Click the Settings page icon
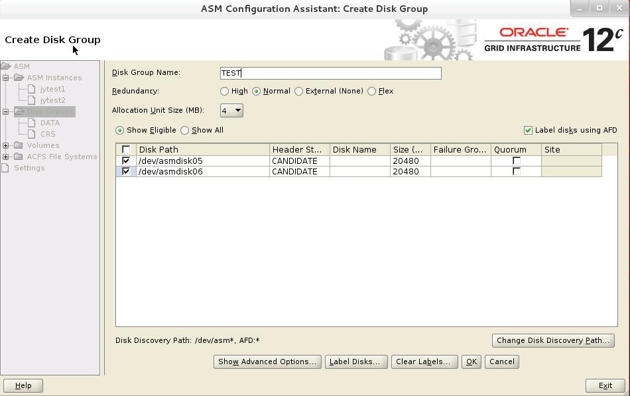The height and width of the screenshot is (396, 630). (x=5, y=168)
